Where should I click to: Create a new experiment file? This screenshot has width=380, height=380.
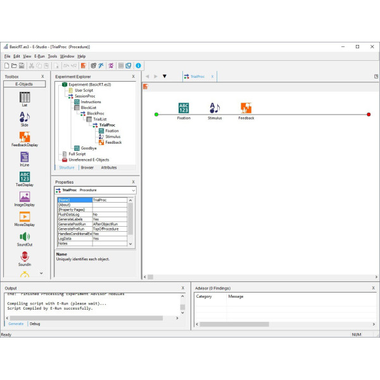coord(7,65)
